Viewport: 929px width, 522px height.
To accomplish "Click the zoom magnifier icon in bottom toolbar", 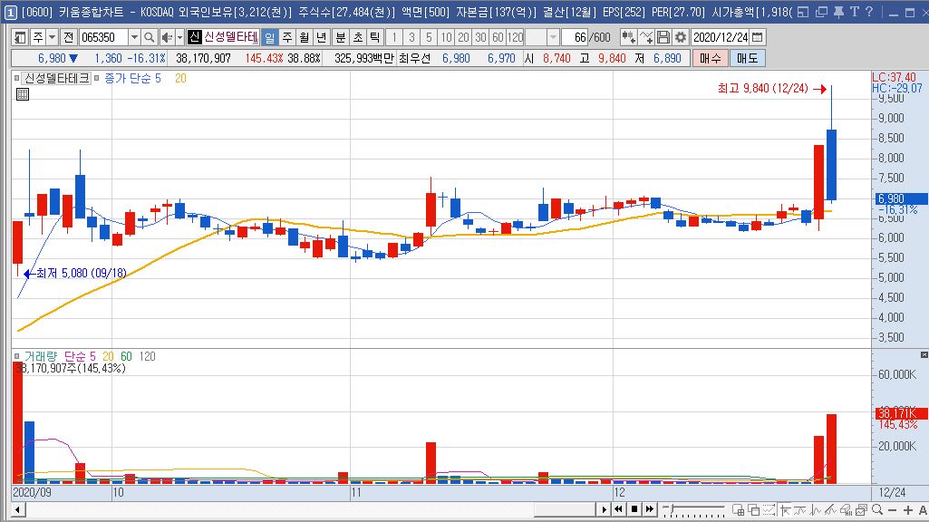I will pos(877,509).
